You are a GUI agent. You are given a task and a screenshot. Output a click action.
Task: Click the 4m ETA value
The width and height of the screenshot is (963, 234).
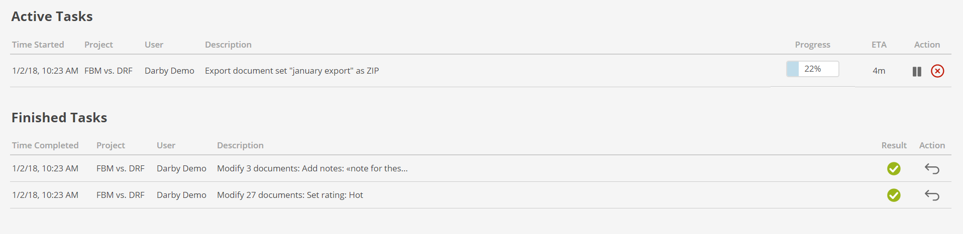click(x=879, y=71)
